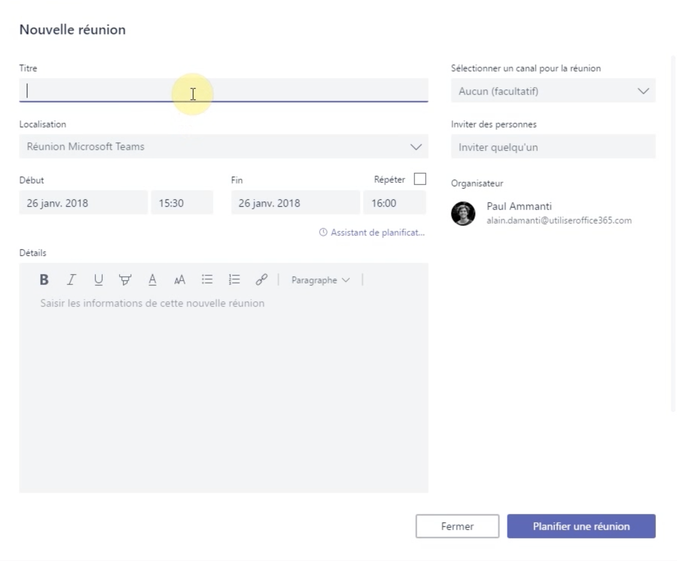Open the font color icon

tap(152, 279)
